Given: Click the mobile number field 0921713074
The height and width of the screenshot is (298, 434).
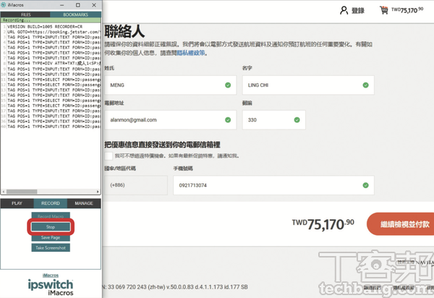Looking at the screenshot, I should point(273,185).
